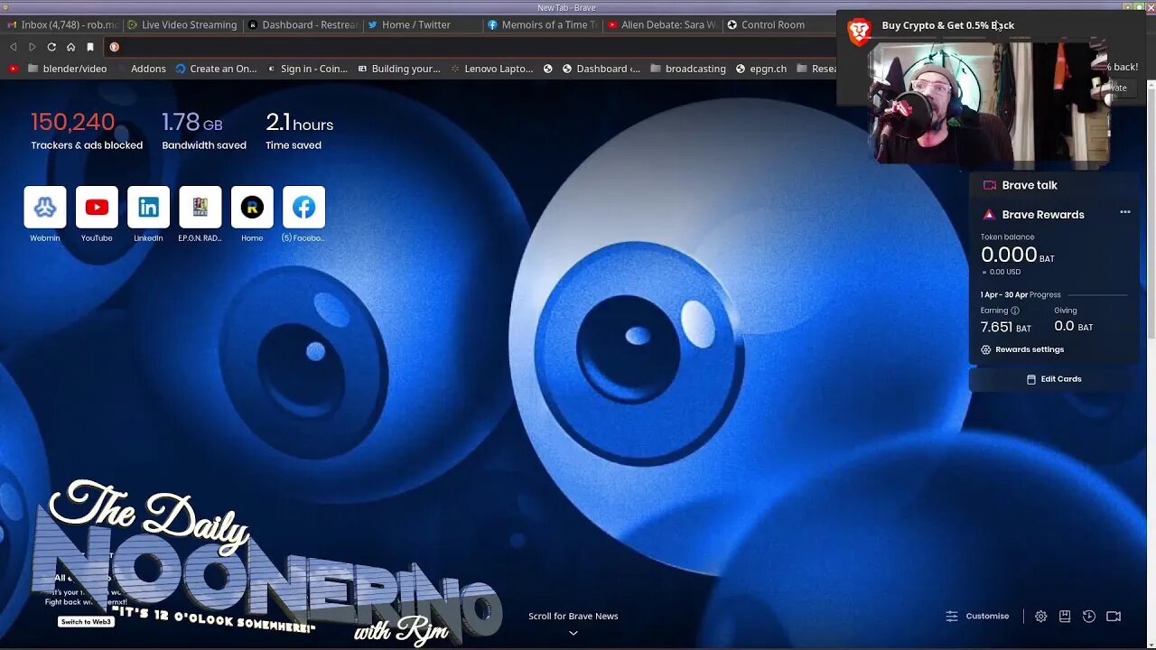
Task: Open the Restream Home shortcut tile
Action: click(x=252, y=208)
